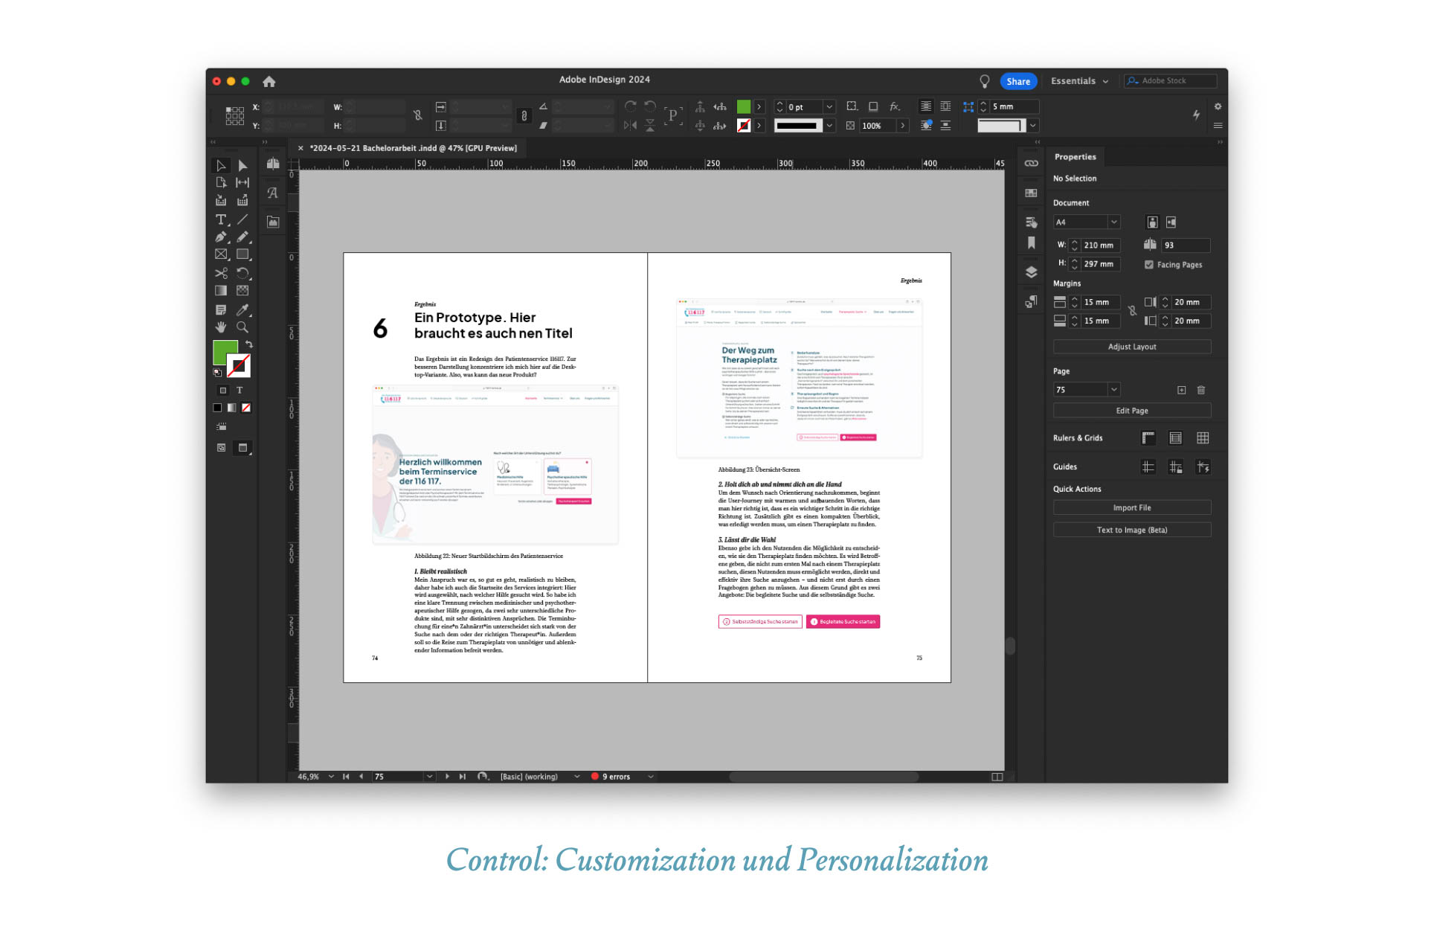Viewport: 1434px width, 927px height.
Task: Open the stroke style dropdown
Action: pos(829,126)
